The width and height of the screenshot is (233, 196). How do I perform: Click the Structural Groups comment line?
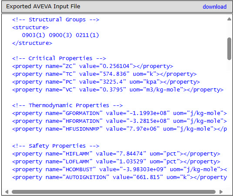(56, 20)
